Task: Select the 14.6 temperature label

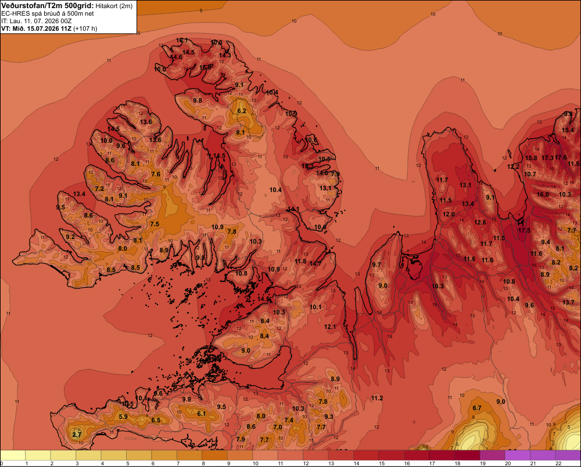Action: (x=177, y=57)
